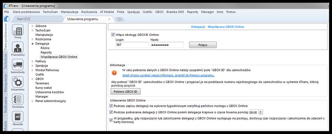Screen dimensions: 332x134
Task: Decrease the delegation duration time spinner
Action: (261, 114)
